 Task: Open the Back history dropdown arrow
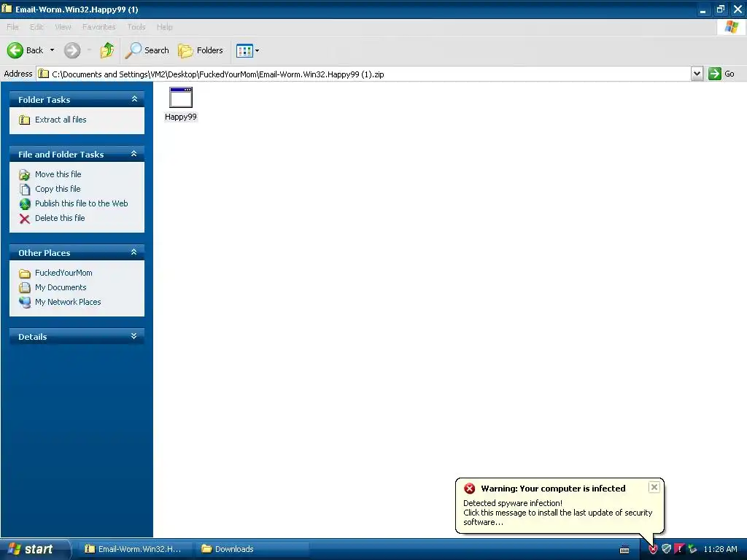52,50
